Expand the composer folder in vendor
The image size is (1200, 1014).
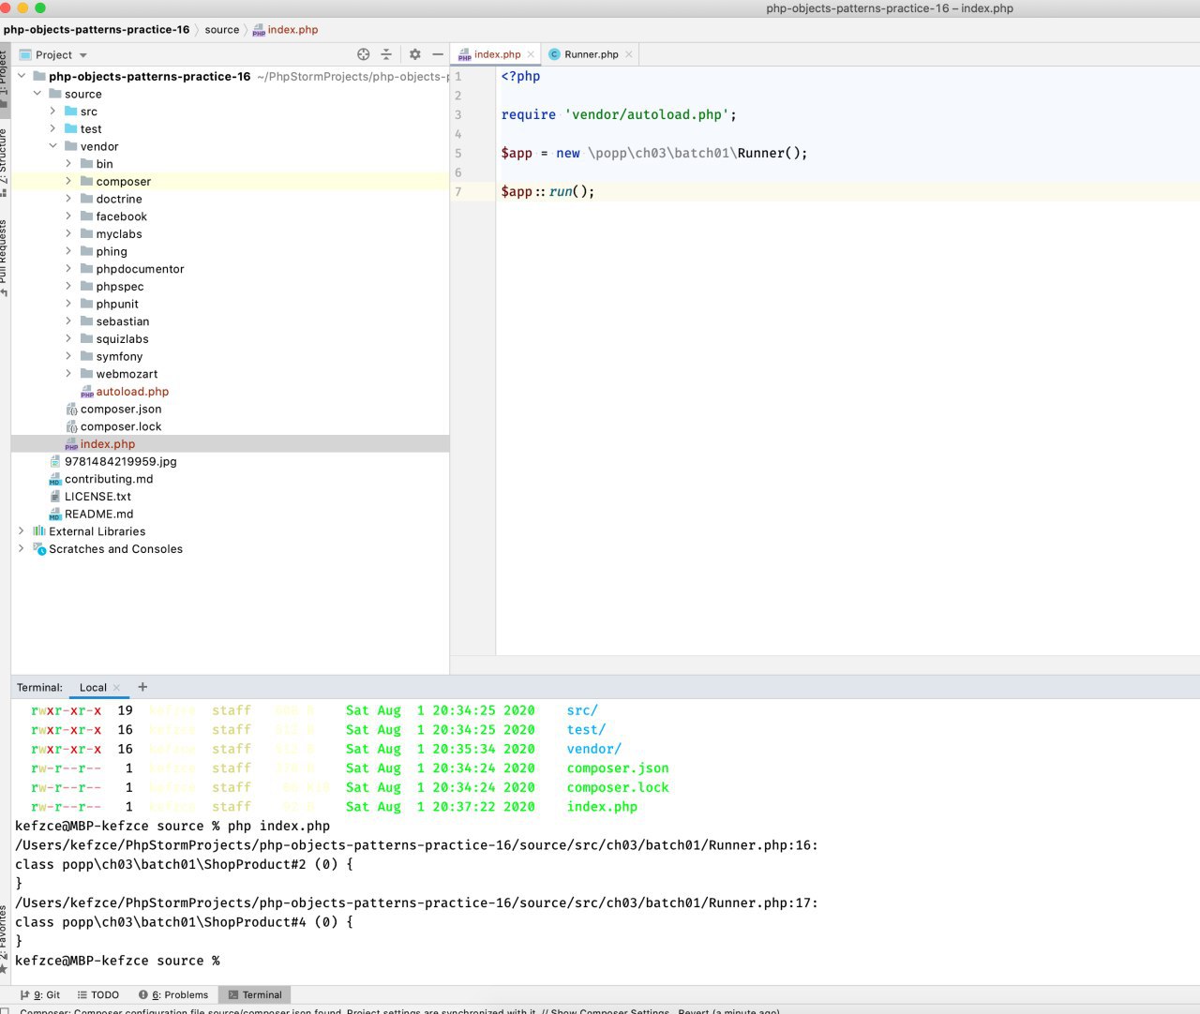tap(68, 181)
